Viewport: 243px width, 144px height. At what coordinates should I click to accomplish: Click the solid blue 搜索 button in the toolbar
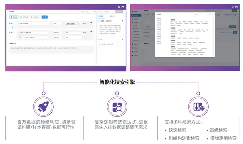click(45, 17)
